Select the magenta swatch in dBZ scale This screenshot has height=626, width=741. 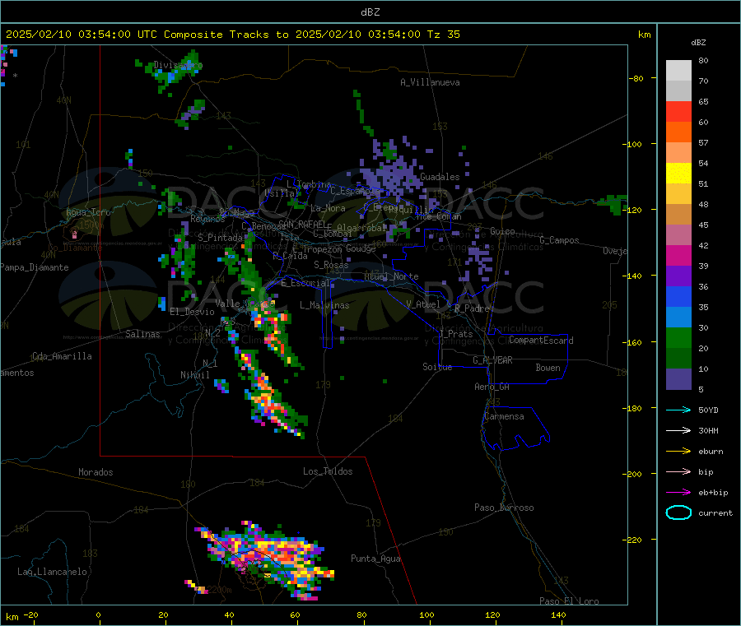coord(678,255)
